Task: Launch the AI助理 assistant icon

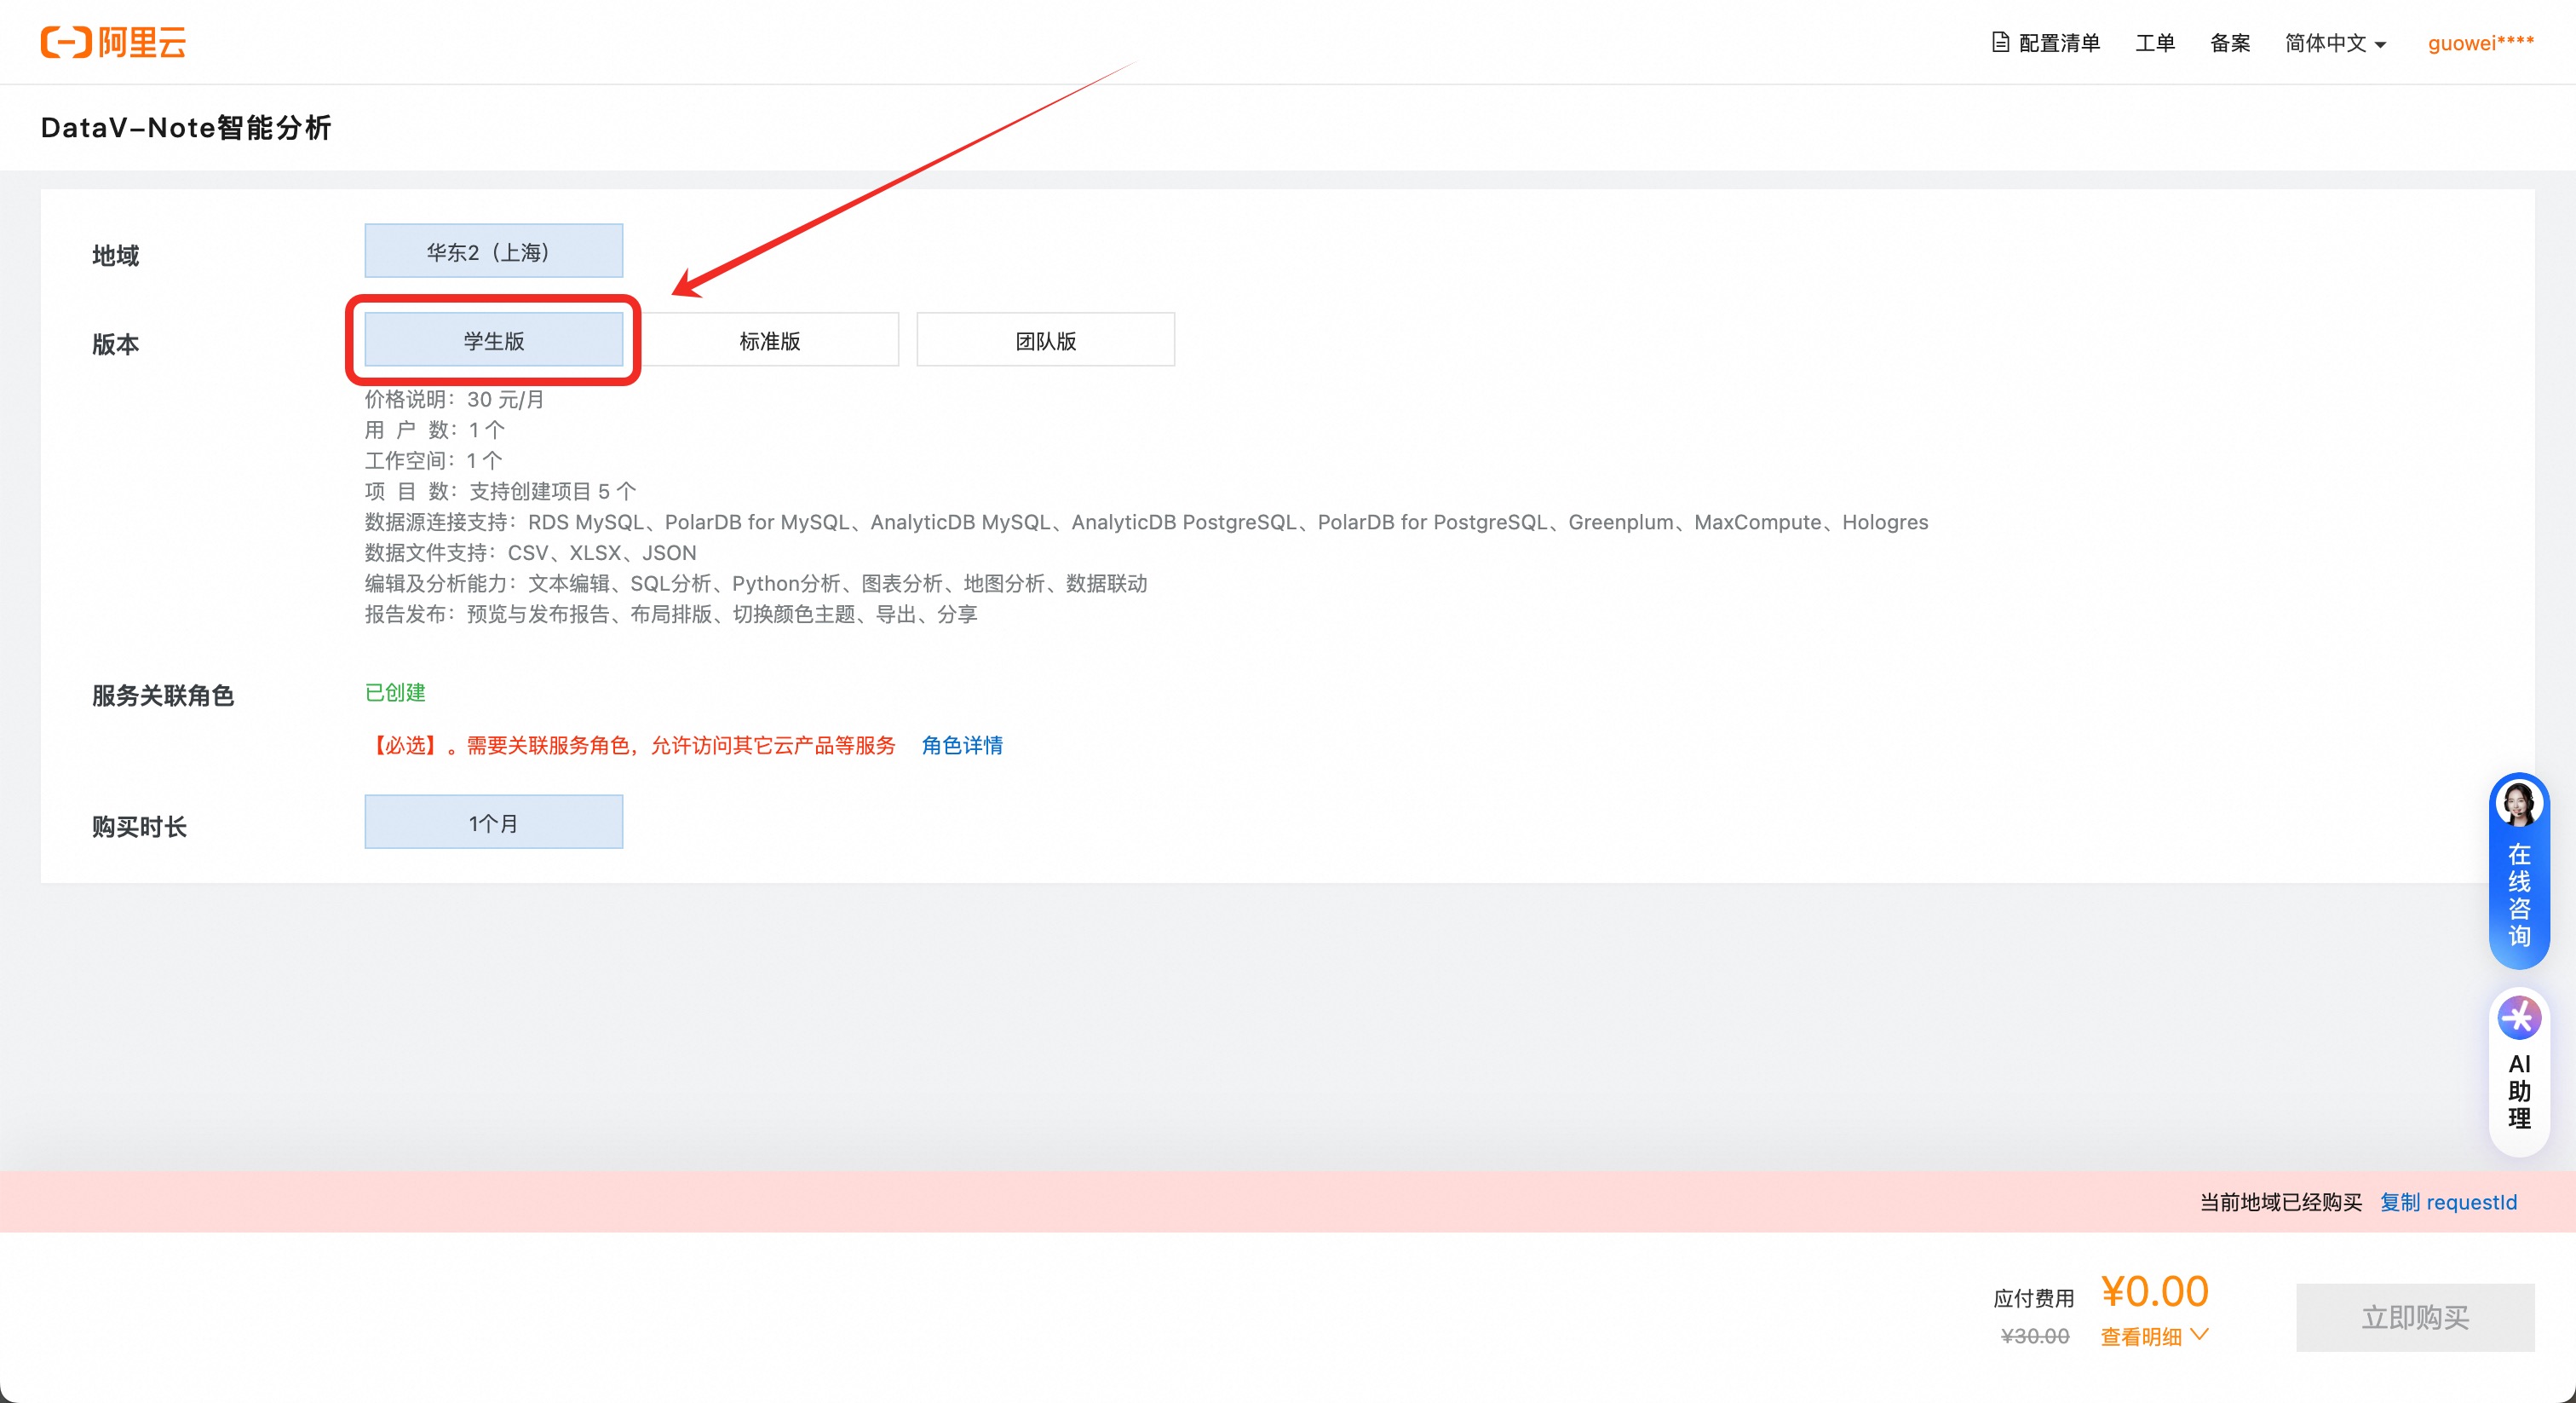Action: click(2518, 1019)
